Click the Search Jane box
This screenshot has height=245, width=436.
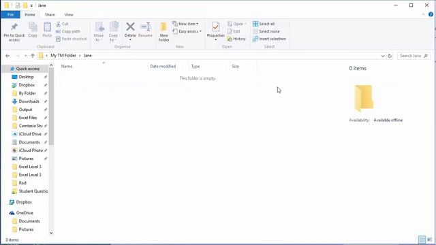point(414,56)
